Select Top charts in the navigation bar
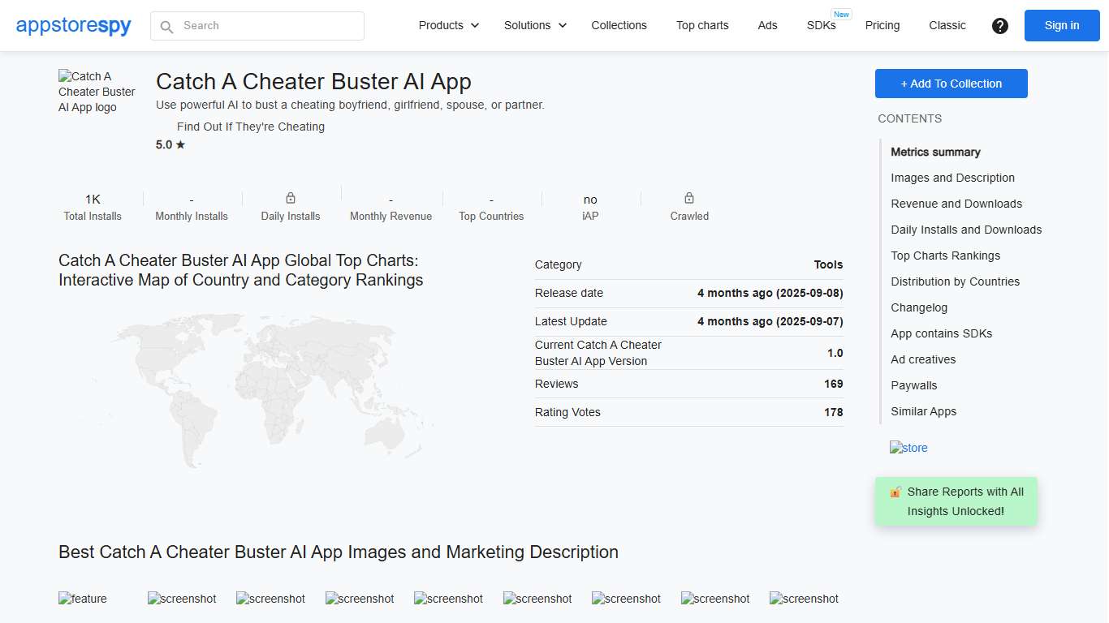 click(x=702, y=25)
